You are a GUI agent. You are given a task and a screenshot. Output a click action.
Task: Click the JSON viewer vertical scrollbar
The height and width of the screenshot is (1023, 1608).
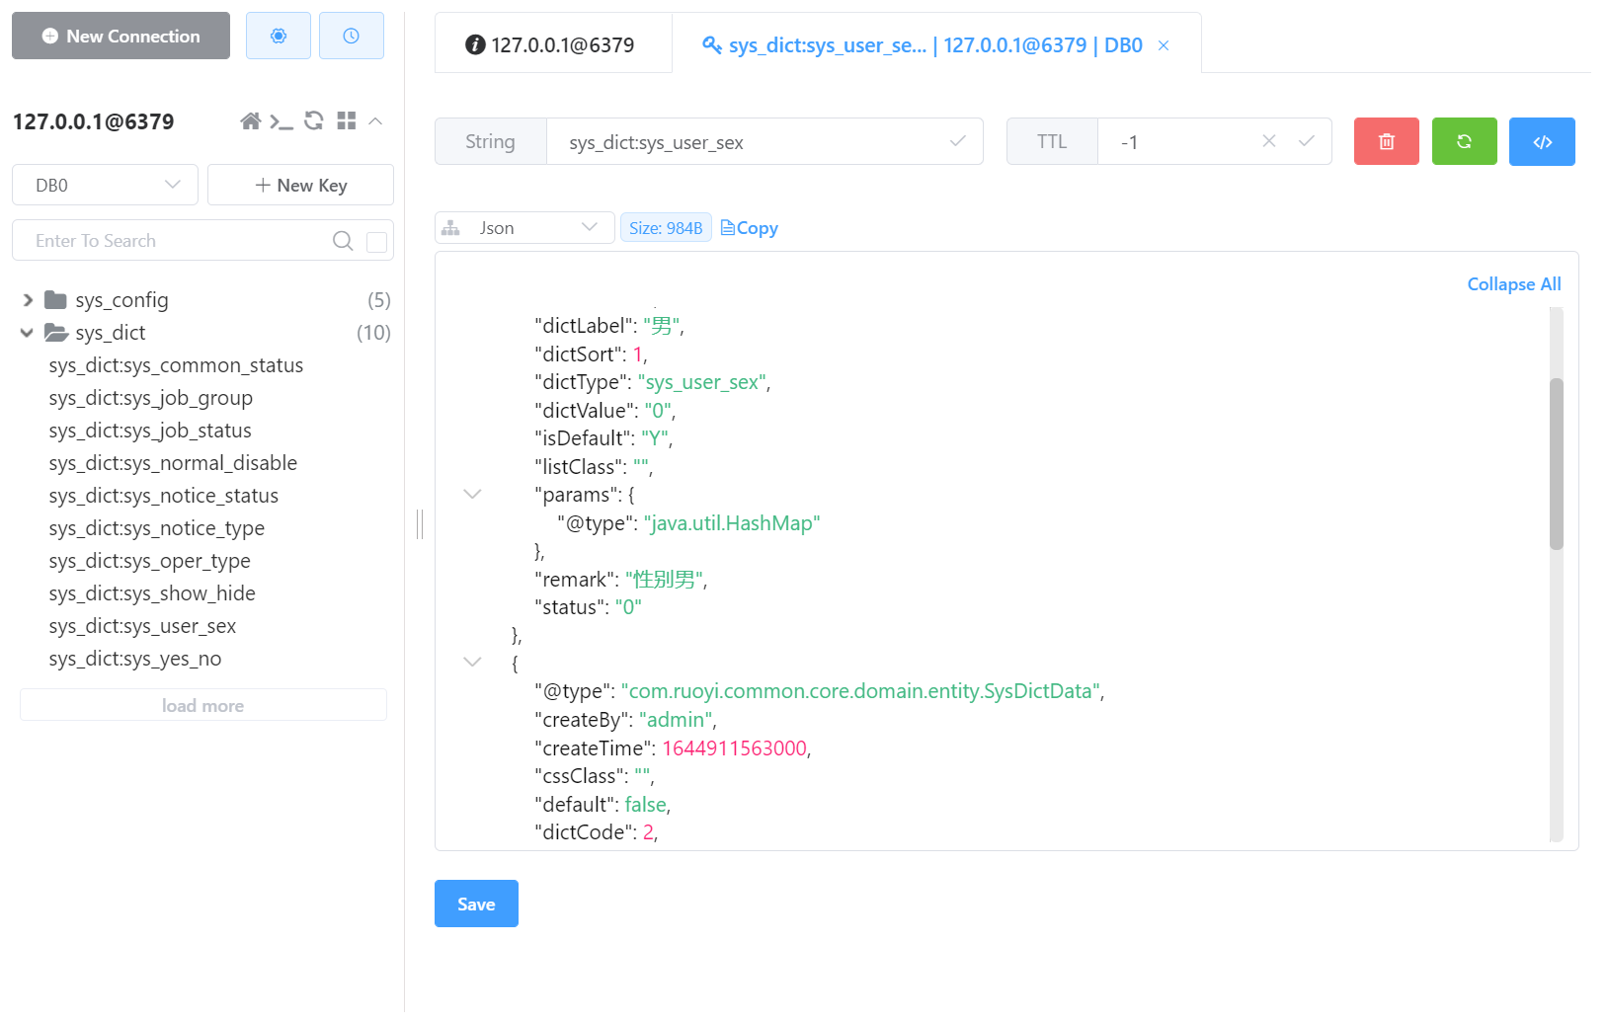click(x=1557, y=464)
